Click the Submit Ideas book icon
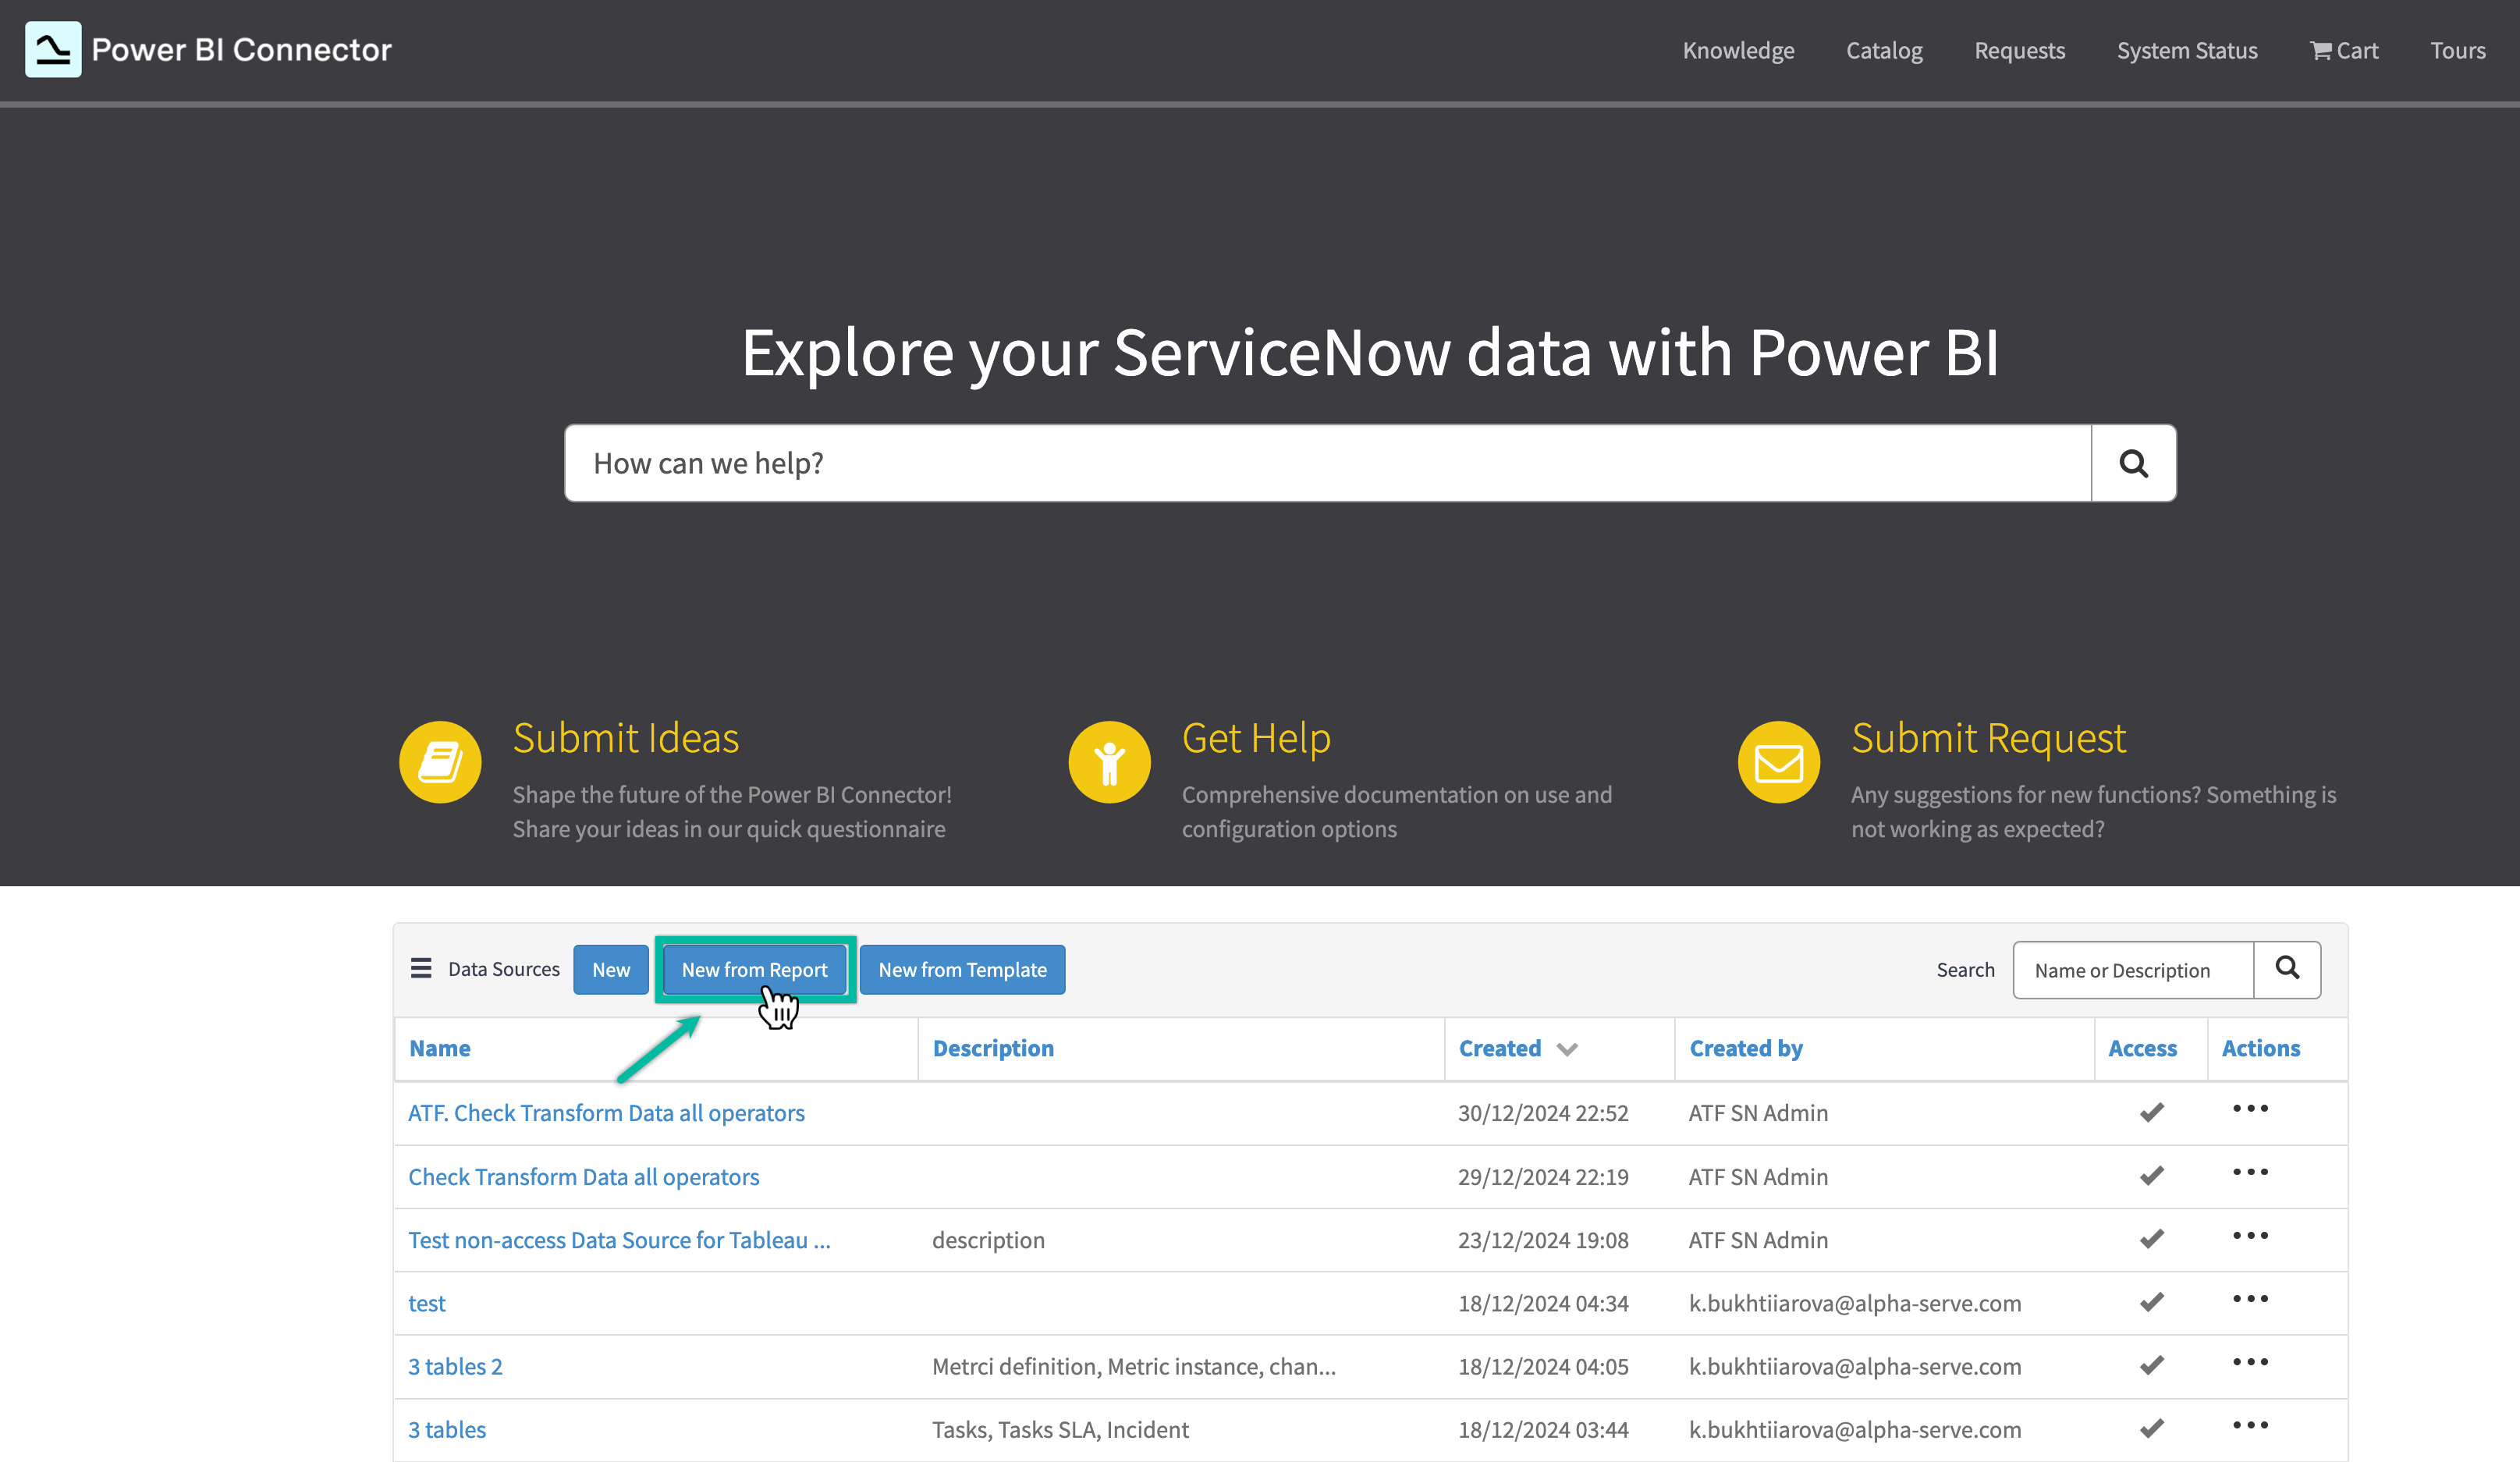The image size is (2520, 1462). [x=440, y=762]
